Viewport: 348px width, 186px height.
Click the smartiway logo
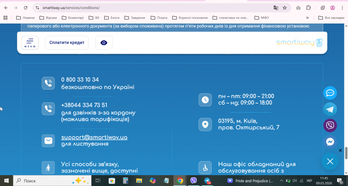pyautogui.click(x=300, y=43)
